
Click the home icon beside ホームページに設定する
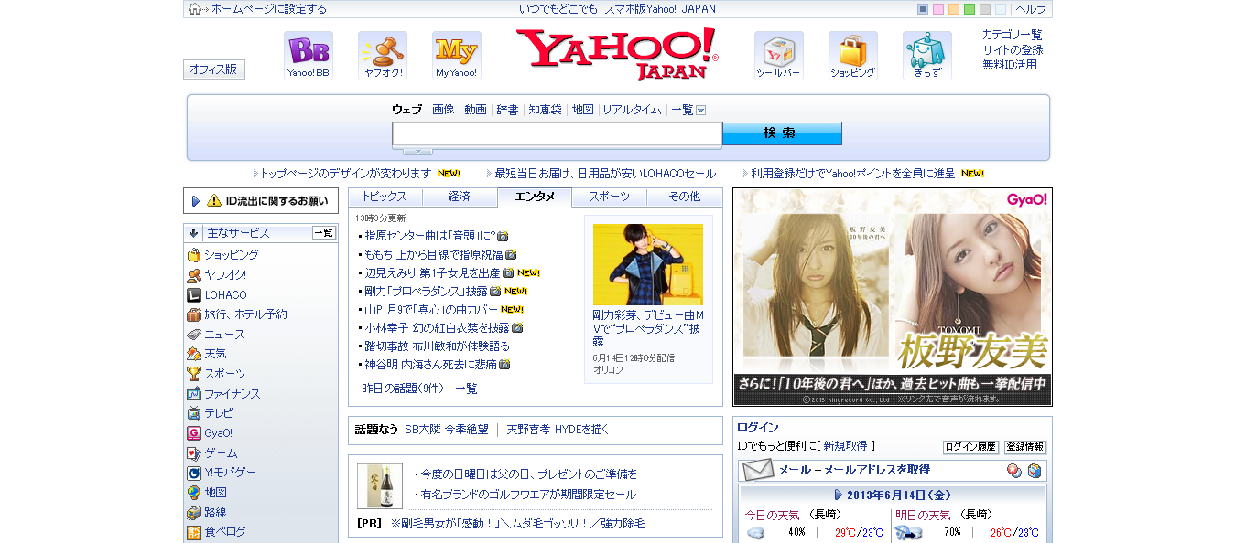194,9
